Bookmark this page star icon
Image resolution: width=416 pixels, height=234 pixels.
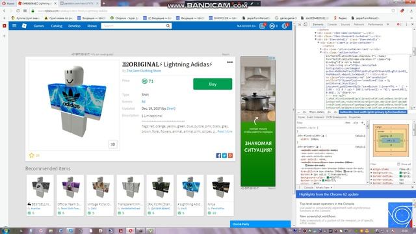[393, 11]
